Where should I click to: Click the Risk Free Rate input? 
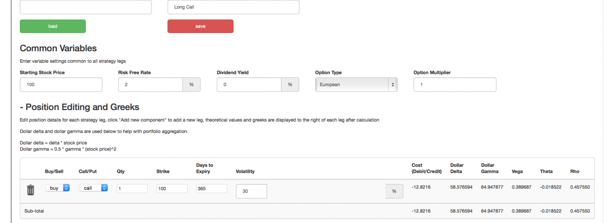(x=150, y=85)
